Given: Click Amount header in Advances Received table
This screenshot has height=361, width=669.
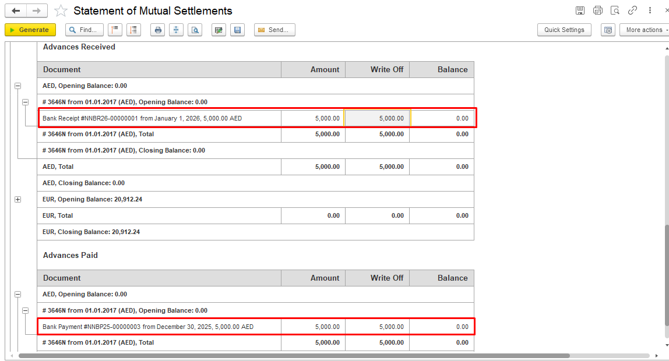Looking at the screenshot, I should [313, 69].
